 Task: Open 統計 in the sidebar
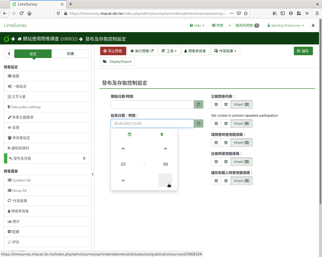point(48,221)
